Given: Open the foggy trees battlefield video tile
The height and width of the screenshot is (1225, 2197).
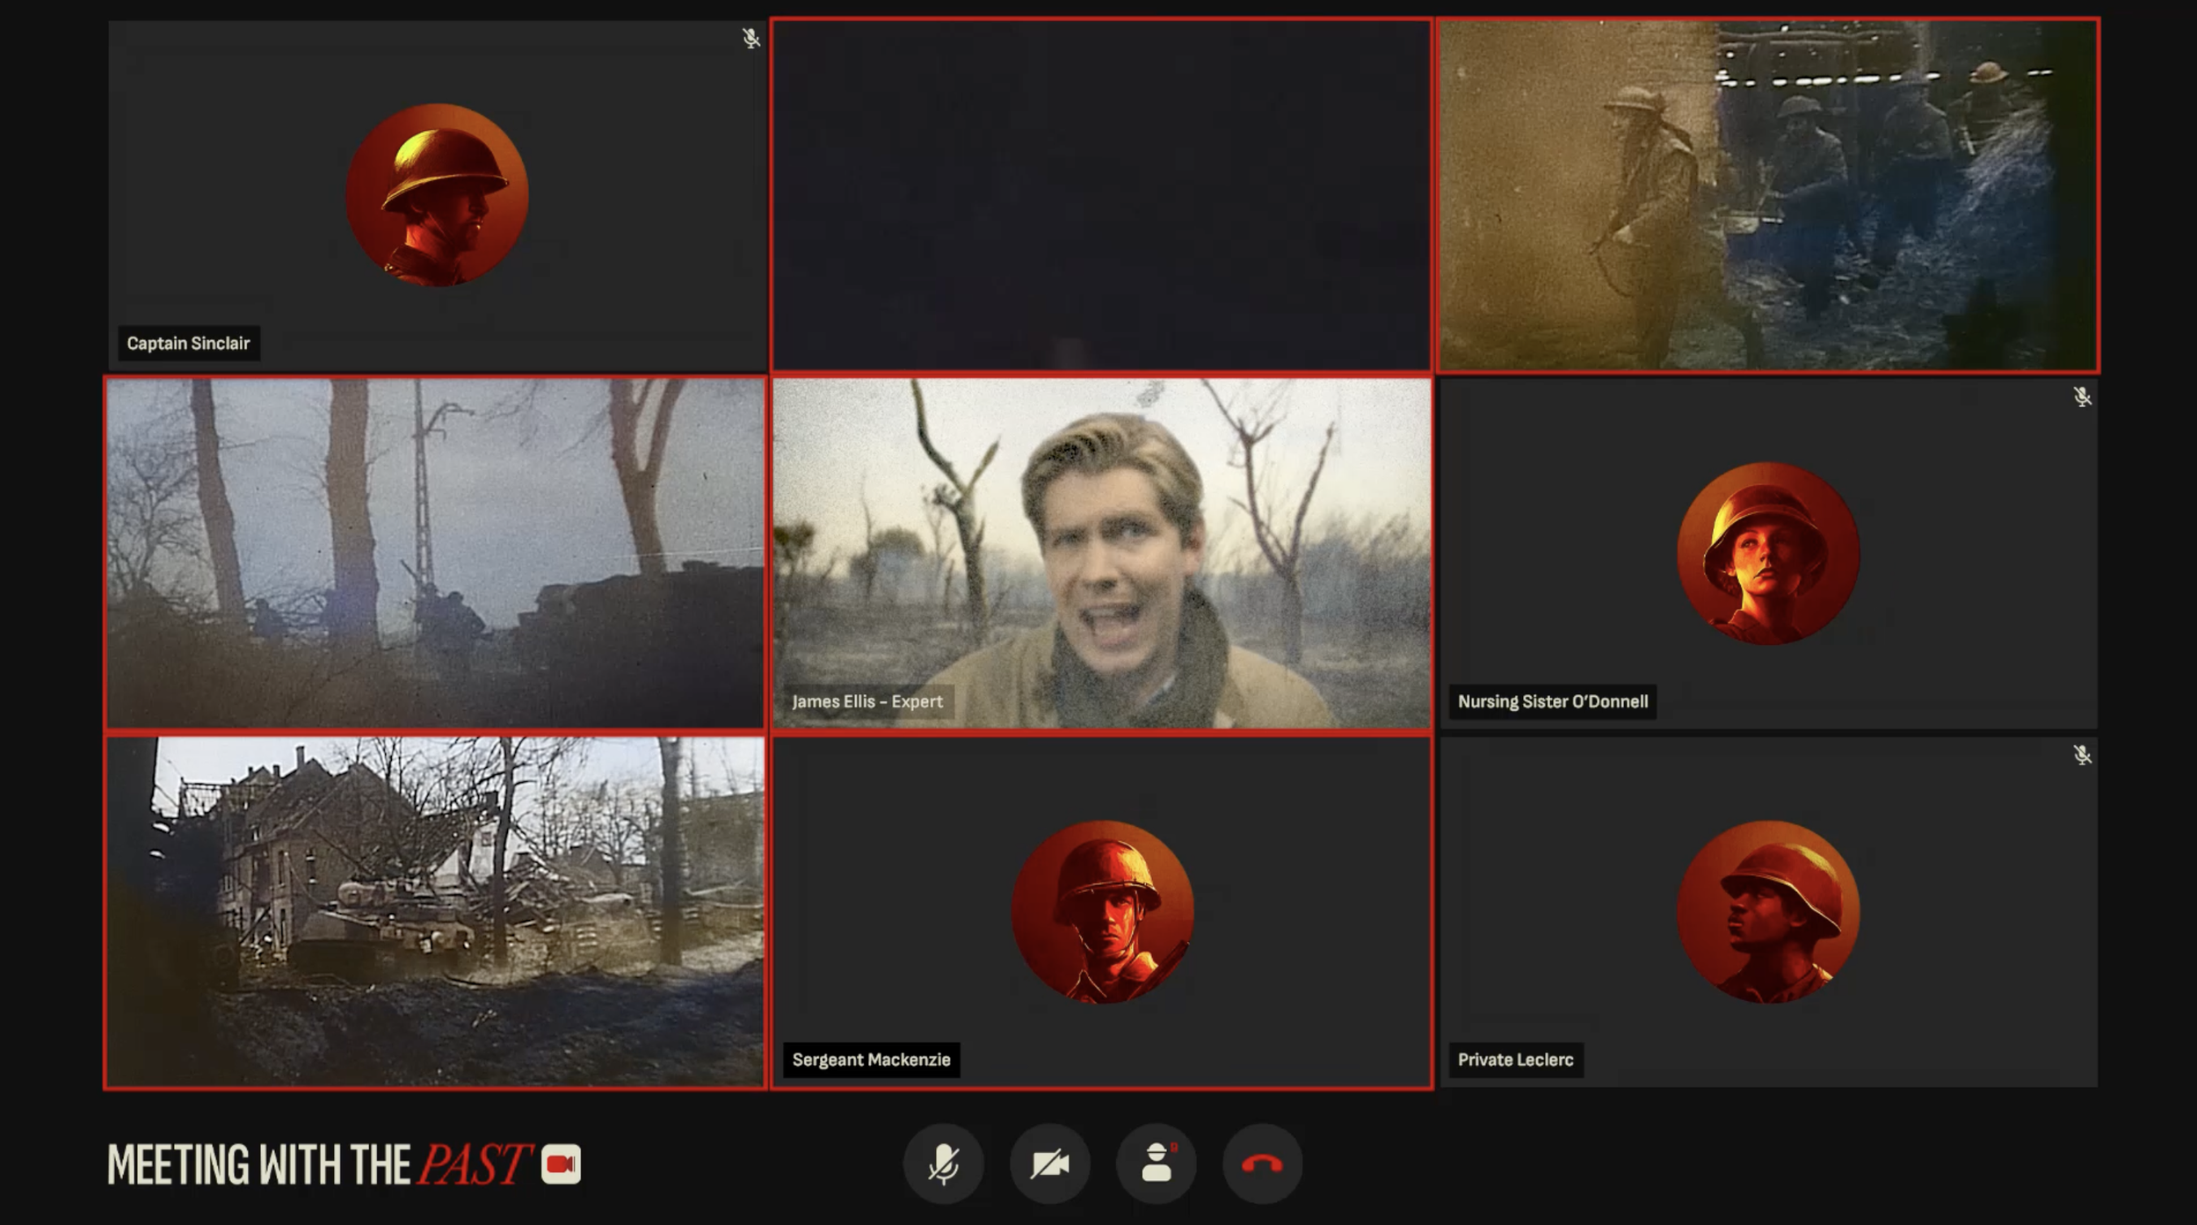Looking at the screenshot, I should click(436, 554).
